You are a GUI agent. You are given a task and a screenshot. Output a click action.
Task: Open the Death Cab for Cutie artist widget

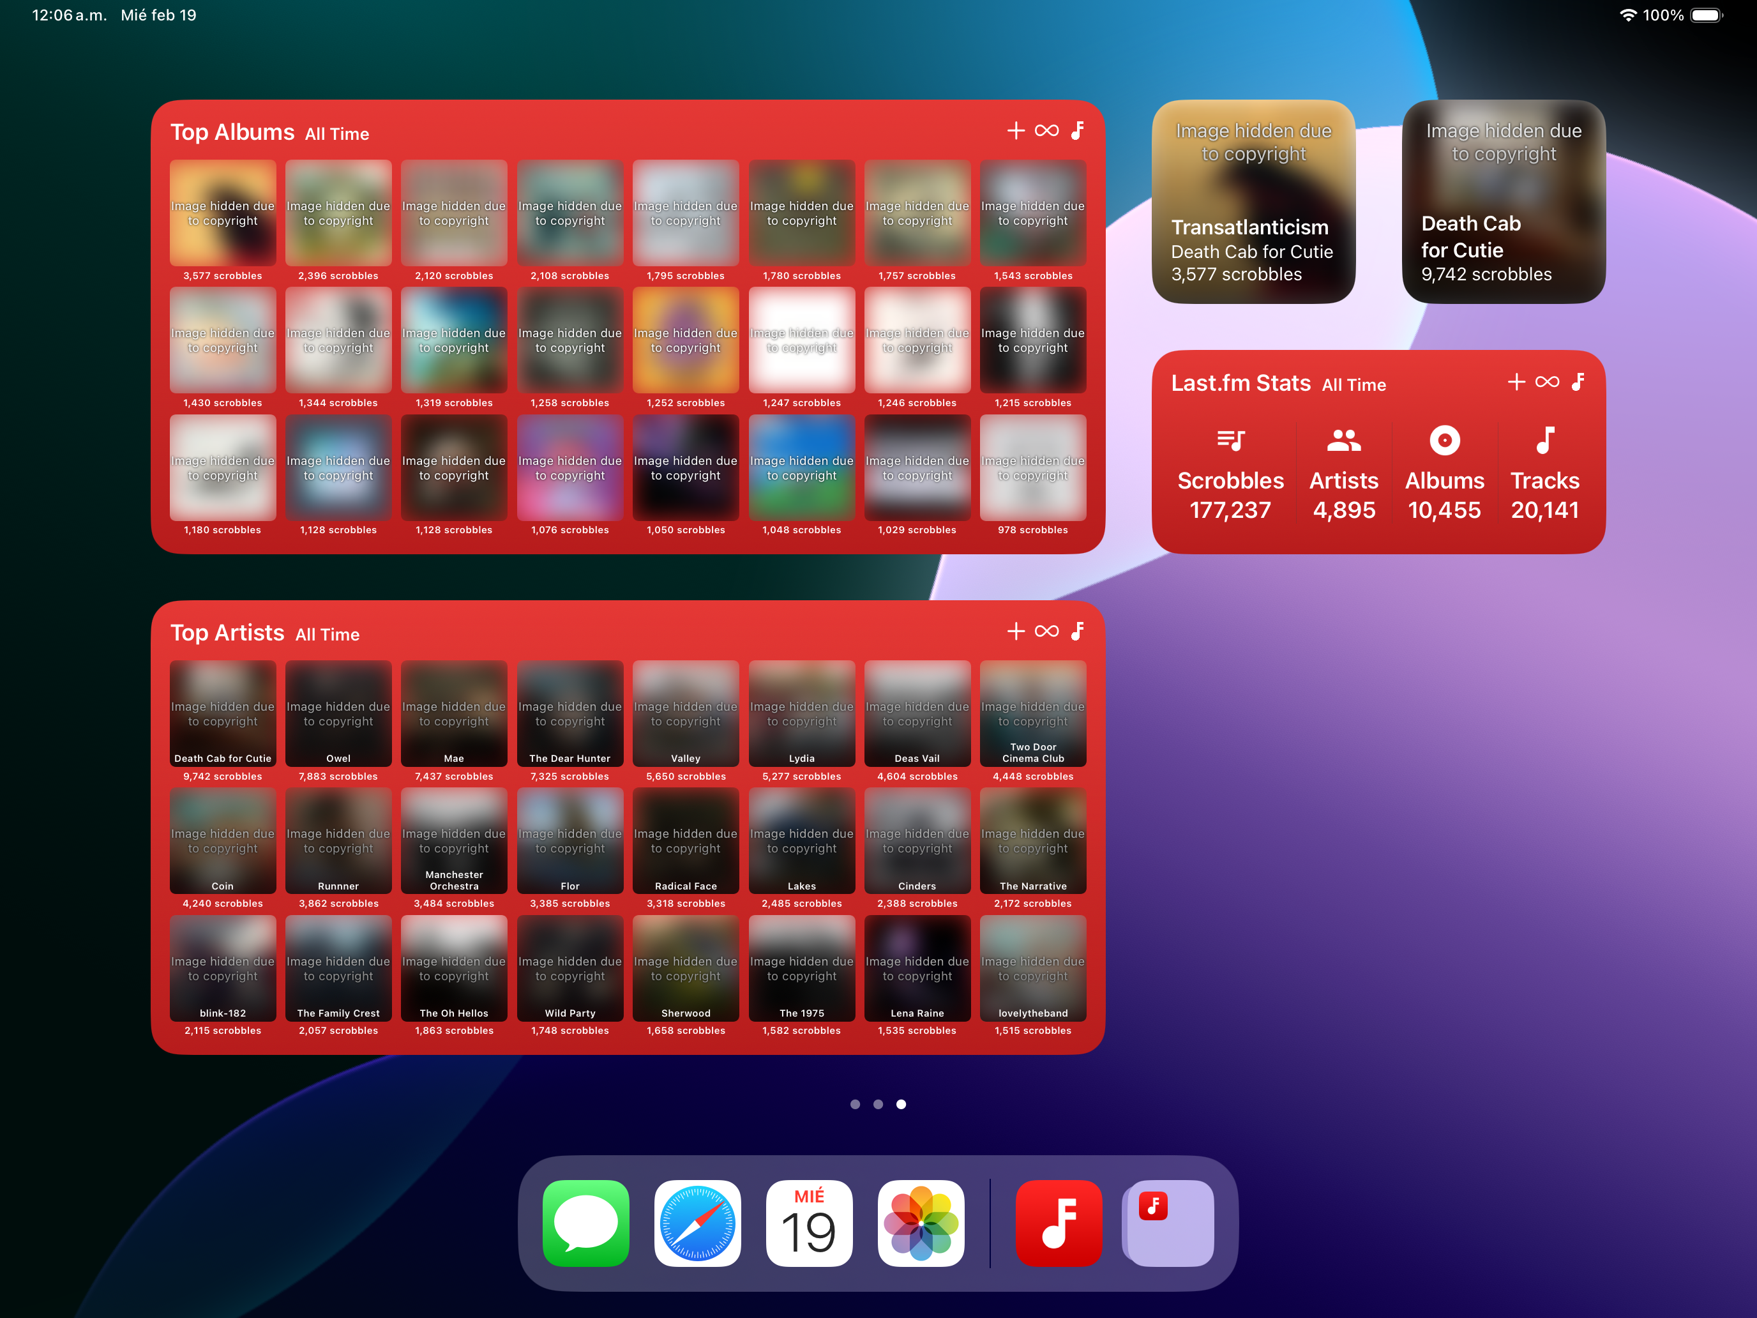(x=1504, y=201)
